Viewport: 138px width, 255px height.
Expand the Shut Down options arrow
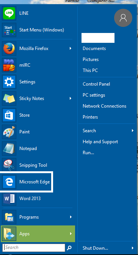(x=133, y=248)
